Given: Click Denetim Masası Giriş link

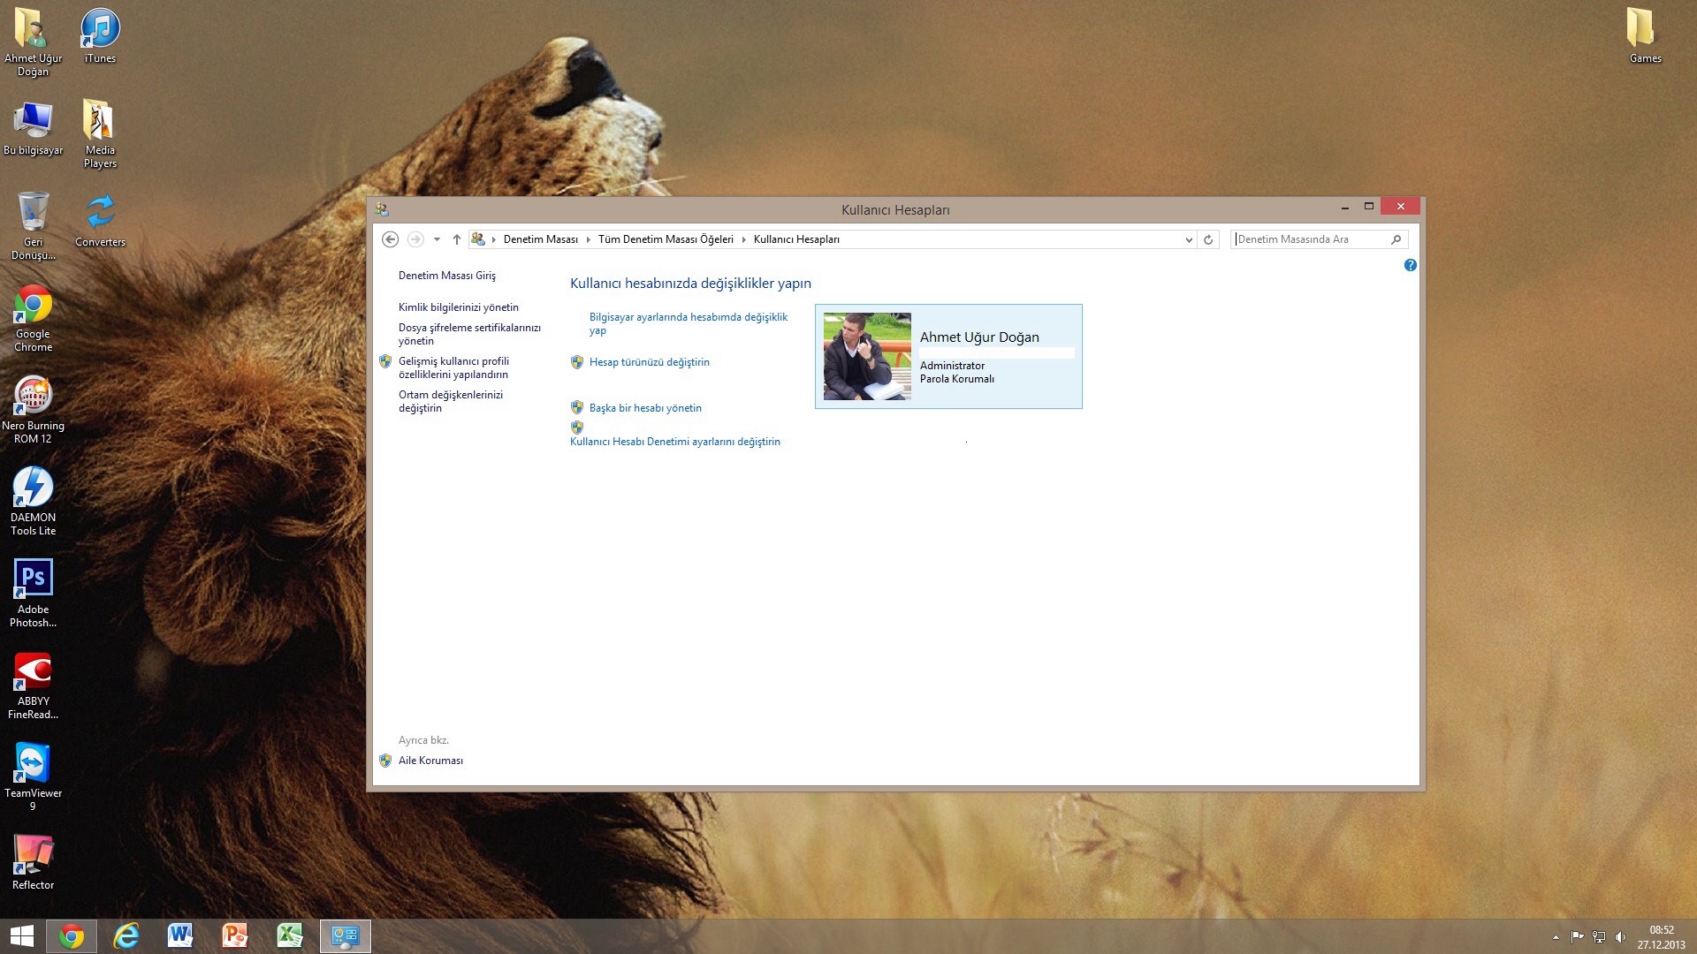Looking at the screenshot, I should [447, 274].
